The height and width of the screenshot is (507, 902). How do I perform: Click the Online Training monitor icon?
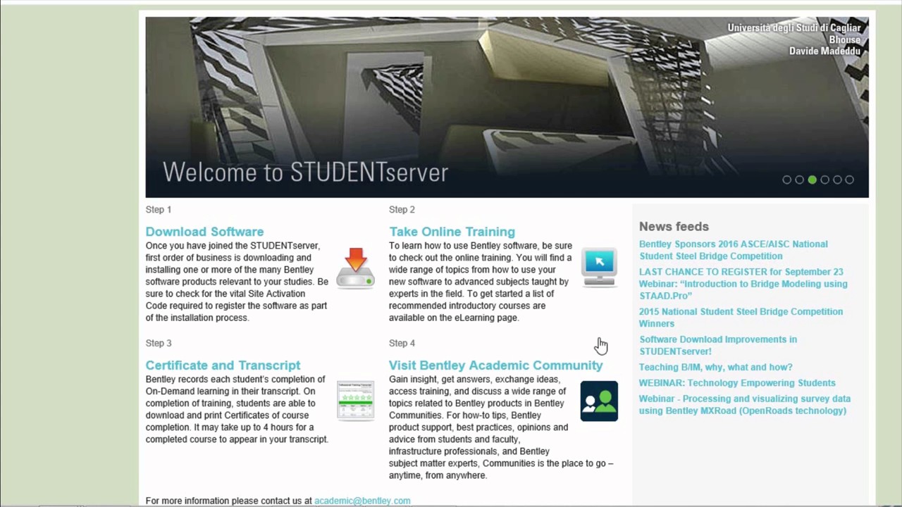599,268
